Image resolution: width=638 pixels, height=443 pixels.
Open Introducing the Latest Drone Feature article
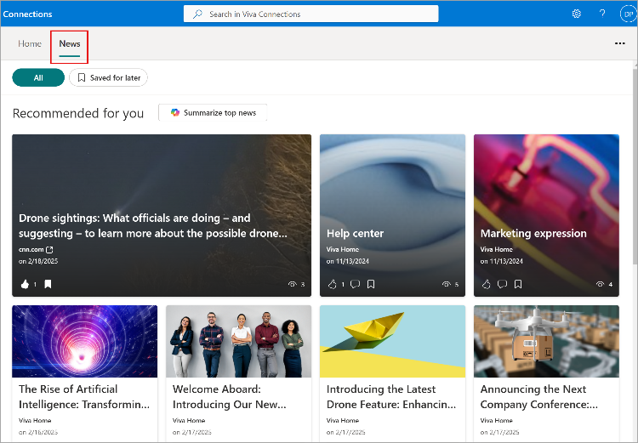(391, 396)
